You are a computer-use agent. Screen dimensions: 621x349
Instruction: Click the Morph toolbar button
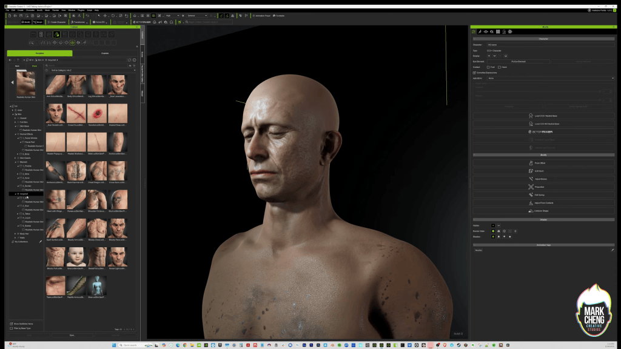pyautogui.click(x=38, y=22)
